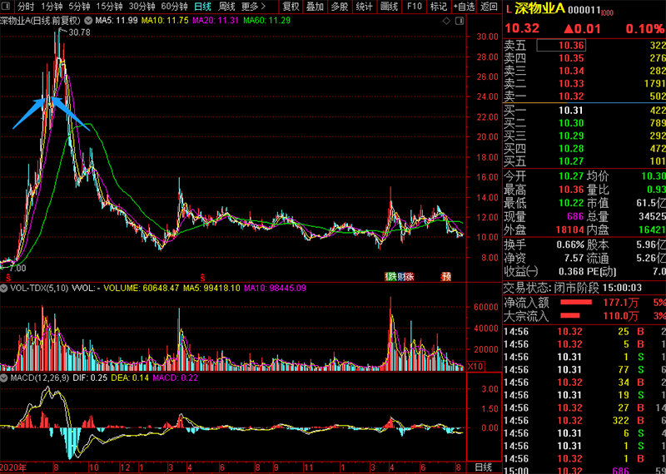
Task: Select the 周线 weekly tab
Action: pos(226,7)
